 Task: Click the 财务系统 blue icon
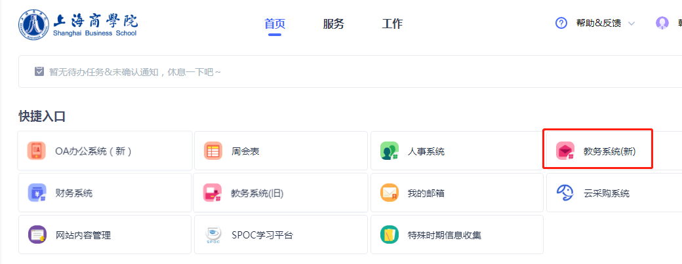pyautogui.click(x=37, y=193)
